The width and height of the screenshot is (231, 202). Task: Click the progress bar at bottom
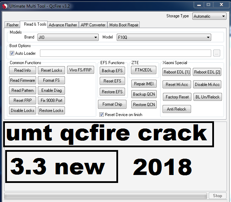pos(106,196)
